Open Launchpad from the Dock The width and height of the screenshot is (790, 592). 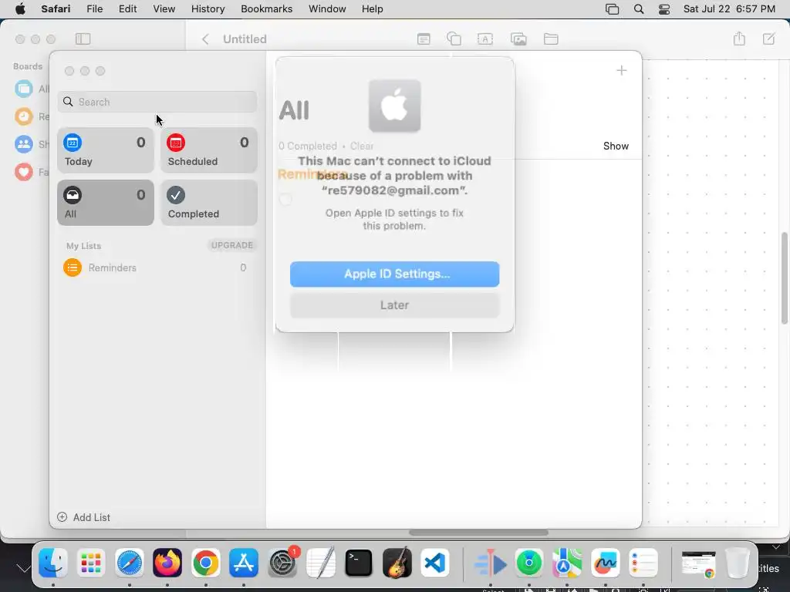pyautogui.click(x=91, y=563)
